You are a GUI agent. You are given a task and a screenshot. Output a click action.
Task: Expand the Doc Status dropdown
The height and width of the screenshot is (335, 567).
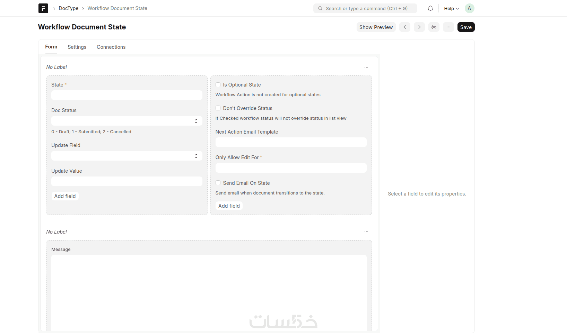click(127, 121)
